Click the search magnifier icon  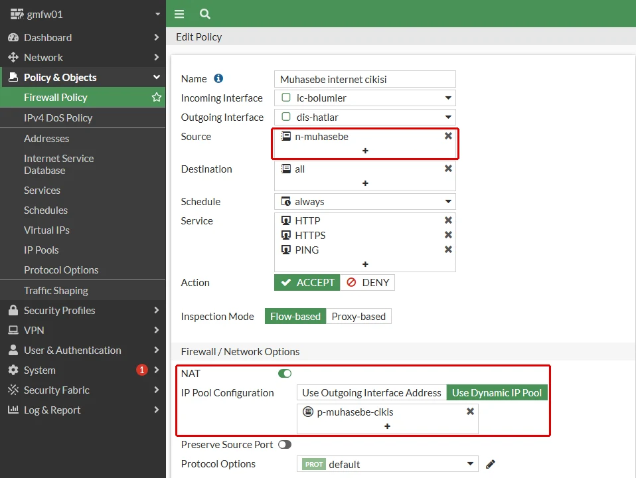[x=205, y=14]
